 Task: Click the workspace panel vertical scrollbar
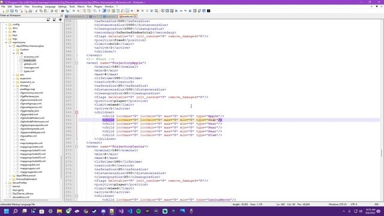(x=61, y=167)
